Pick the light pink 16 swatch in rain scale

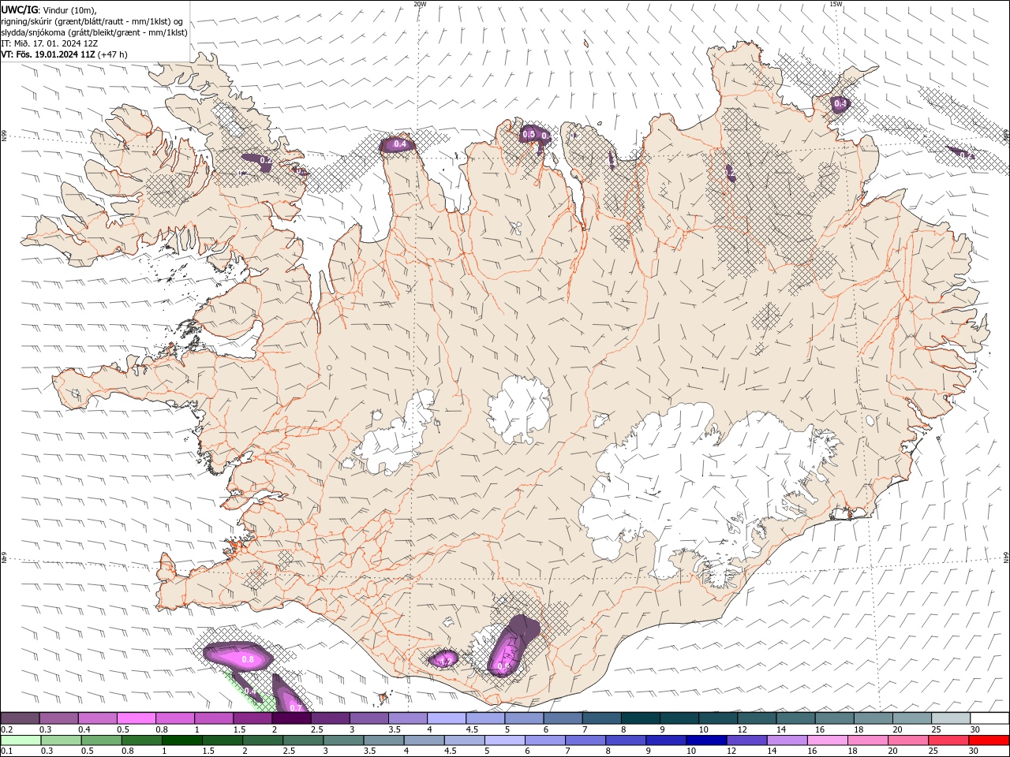(826, 740)
